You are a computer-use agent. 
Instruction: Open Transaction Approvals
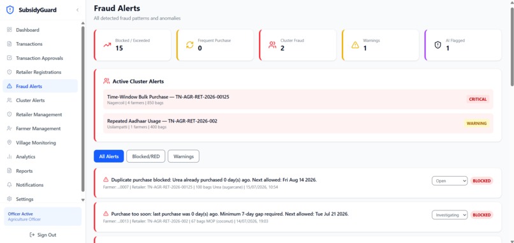[x=40, y=58]
